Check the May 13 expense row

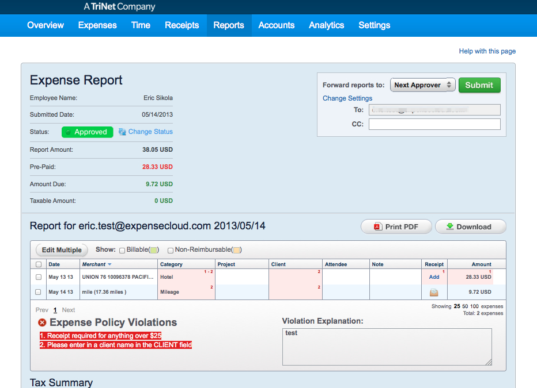pyautogui.click(x=38, y=276)
